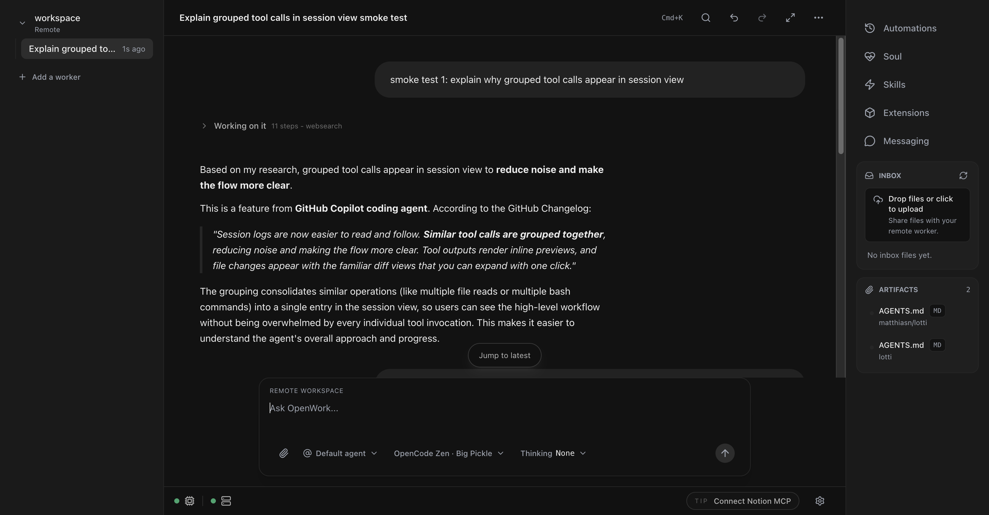Open the Default agent dropdown
Viewport: 989px width, 515px height.
tap(340, 453)
